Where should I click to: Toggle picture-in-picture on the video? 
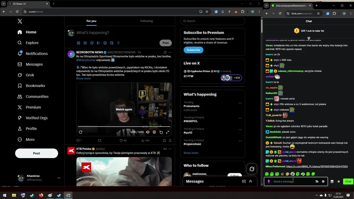[x=161, y=132]
